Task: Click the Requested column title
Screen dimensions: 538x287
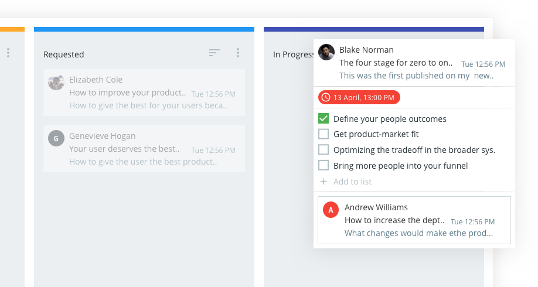Action: pos(64,54)
